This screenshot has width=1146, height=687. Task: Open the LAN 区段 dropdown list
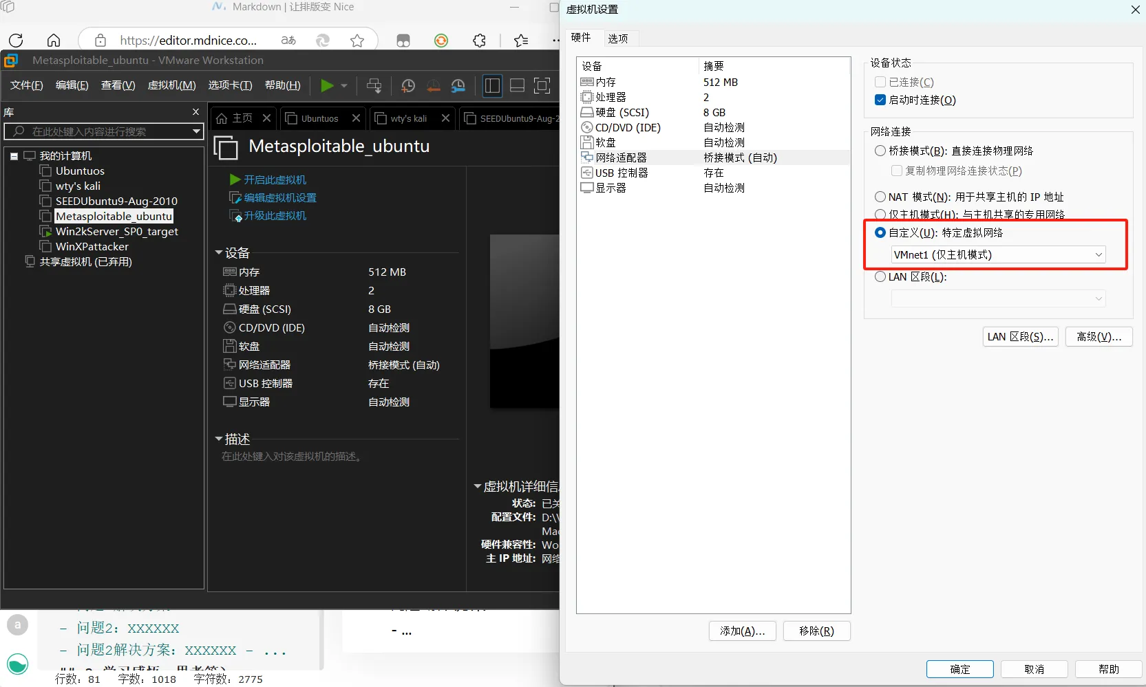coord(998,298)
